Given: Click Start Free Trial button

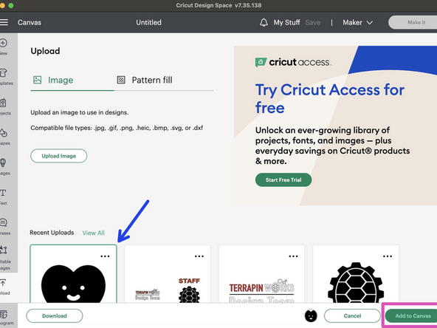Looking at the screenshot, I should pos(283,180).
